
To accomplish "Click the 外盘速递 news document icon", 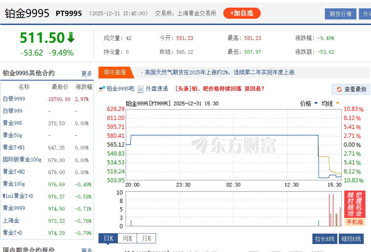I will [x=140, y=89].
